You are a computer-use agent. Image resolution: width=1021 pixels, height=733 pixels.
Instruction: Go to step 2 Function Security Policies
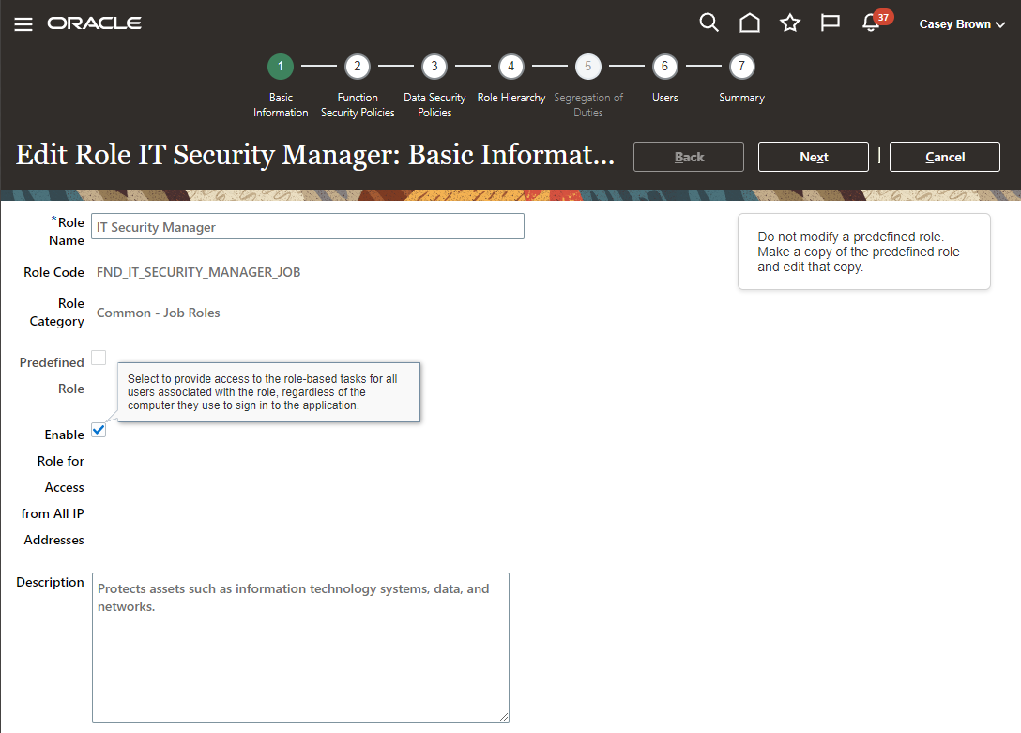(358, 67)
